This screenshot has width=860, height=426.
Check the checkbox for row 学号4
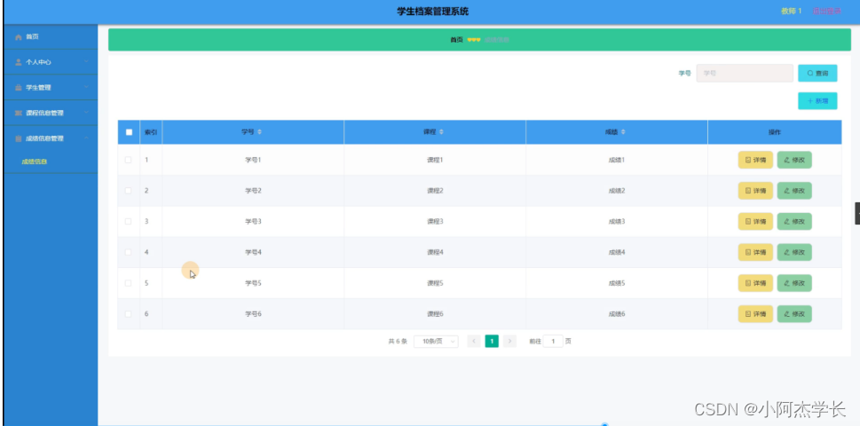pyautogui.click(x=129, y=252)
